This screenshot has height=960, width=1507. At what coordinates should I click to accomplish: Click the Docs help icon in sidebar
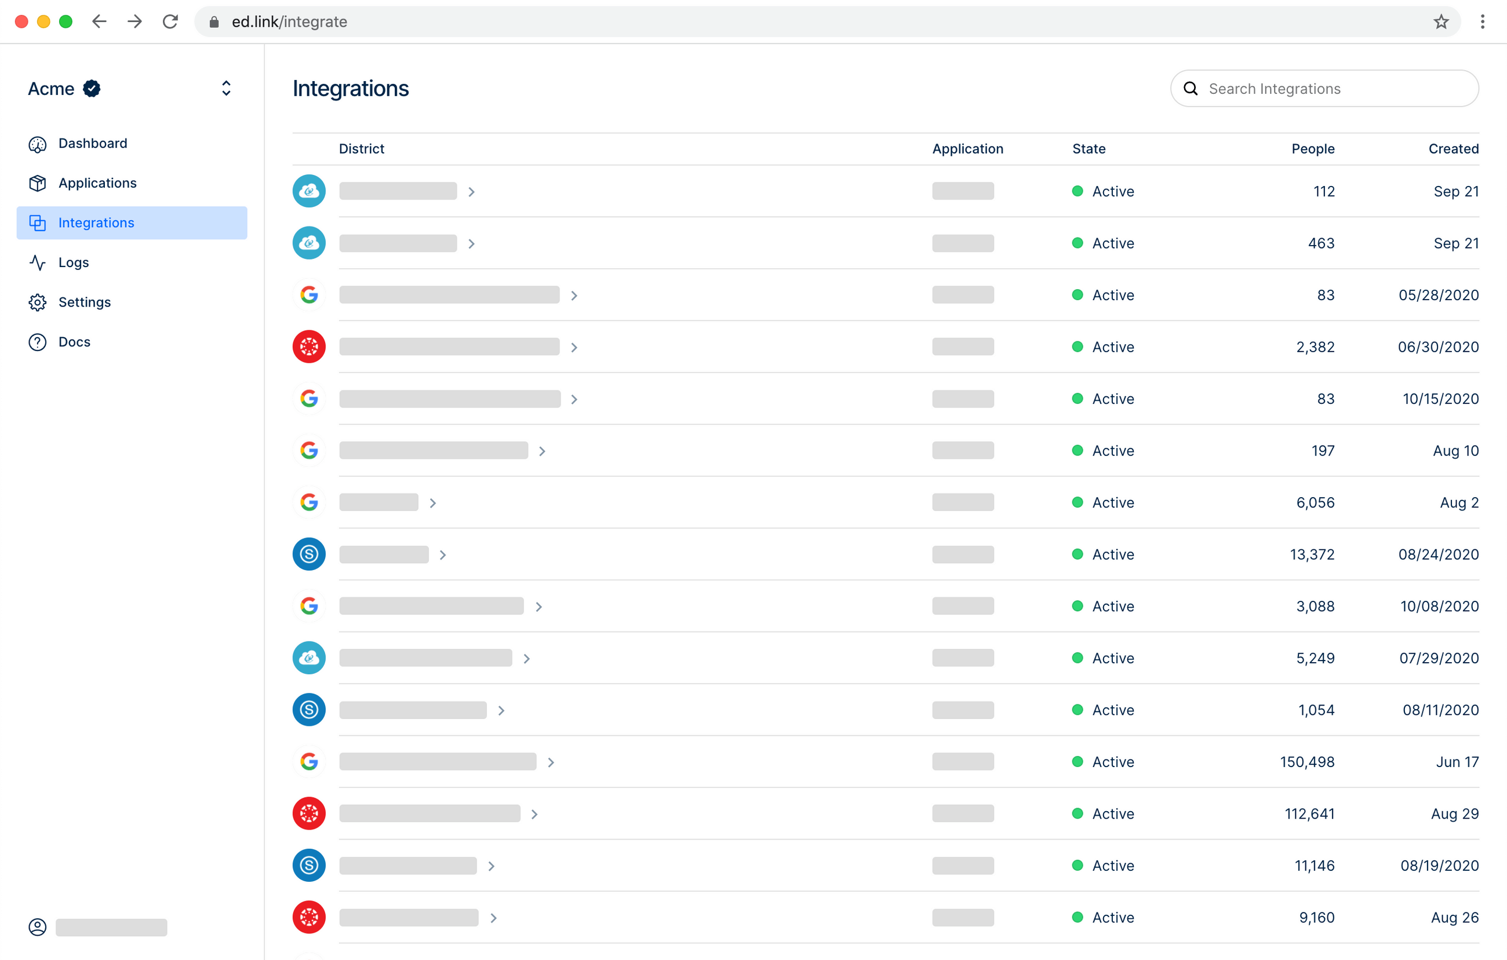coord(38,342)
